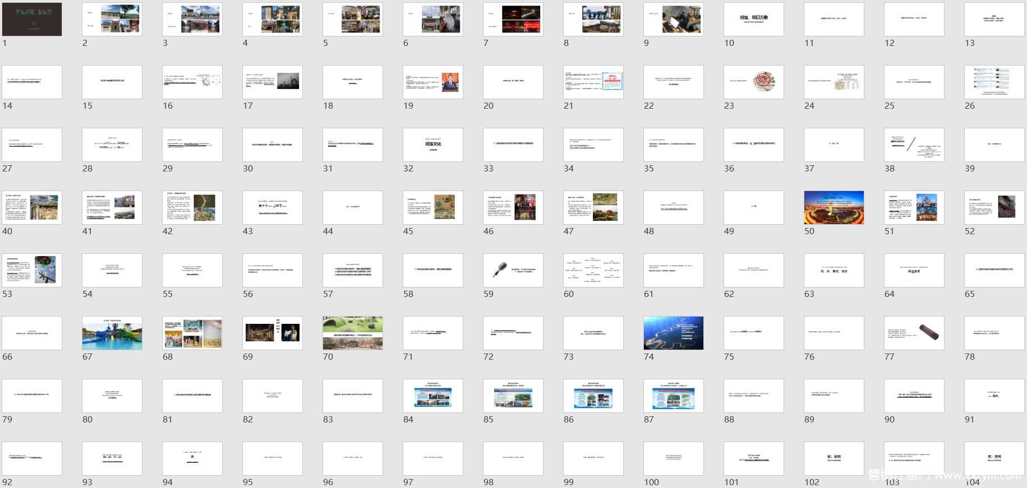The height and width of the screenshot is (488, 1027).
Task: Choose slide 41 thumbnail
Action: (112, 207)
